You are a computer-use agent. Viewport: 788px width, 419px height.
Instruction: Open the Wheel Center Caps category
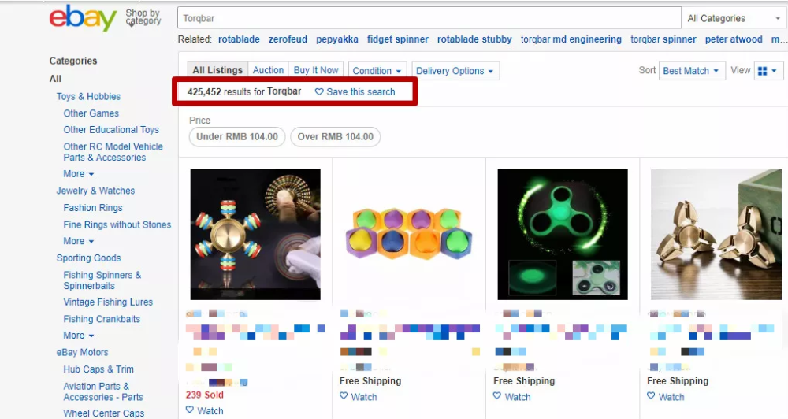coord(103,413)
